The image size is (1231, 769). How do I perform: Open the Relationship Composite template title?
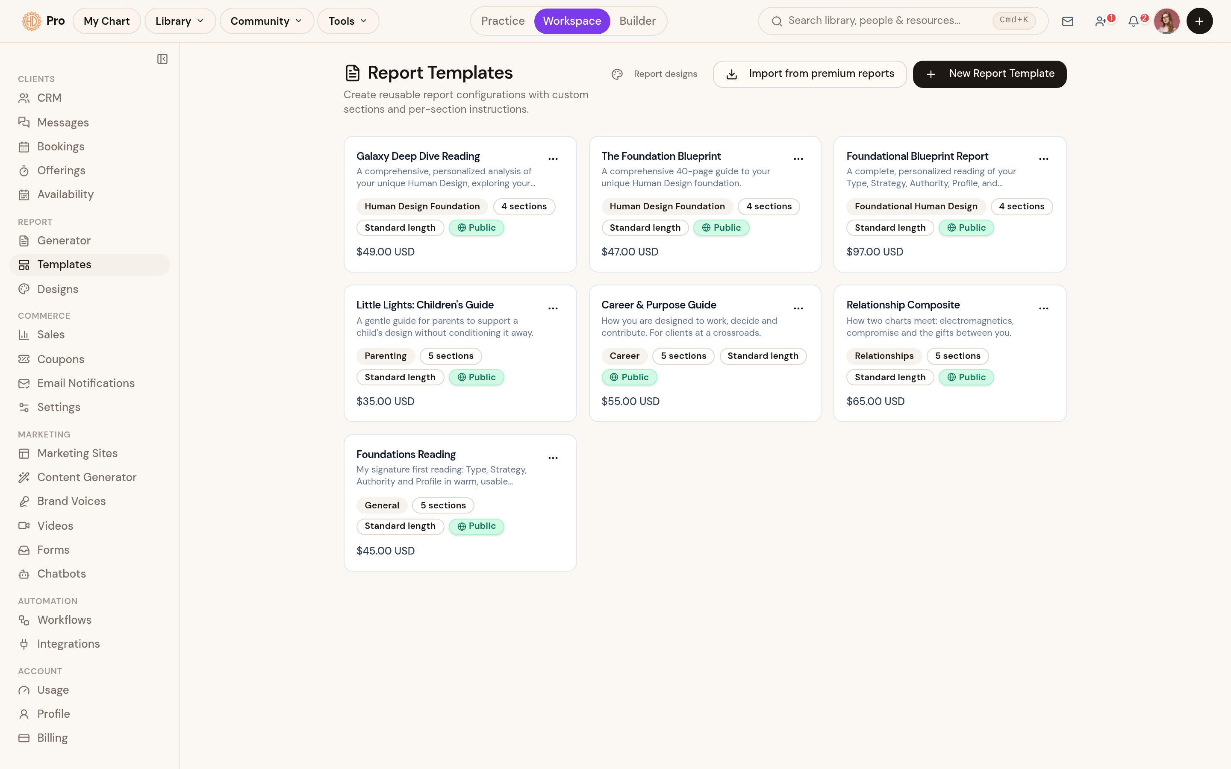[903, 305]
